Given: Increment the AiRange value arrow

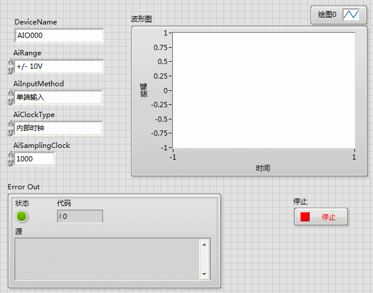Looking at the screenshot, I should pos(9,63).
